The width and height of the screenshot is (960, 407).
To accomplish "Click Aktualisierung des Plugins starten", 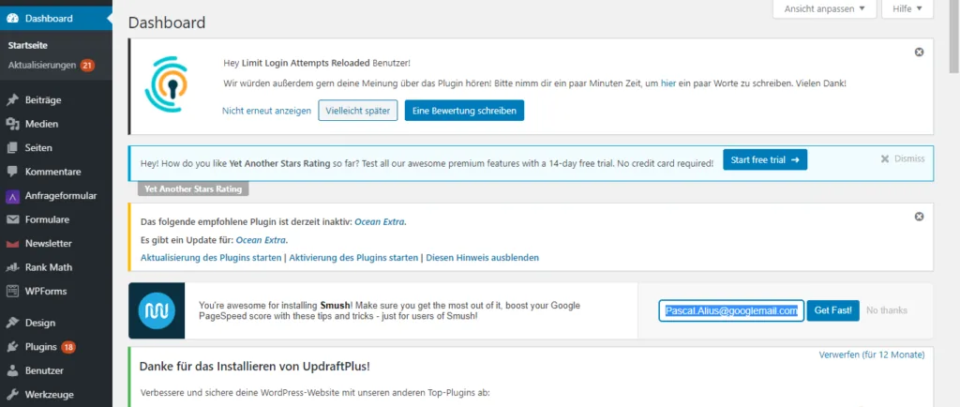I will (x=211, y=258).
